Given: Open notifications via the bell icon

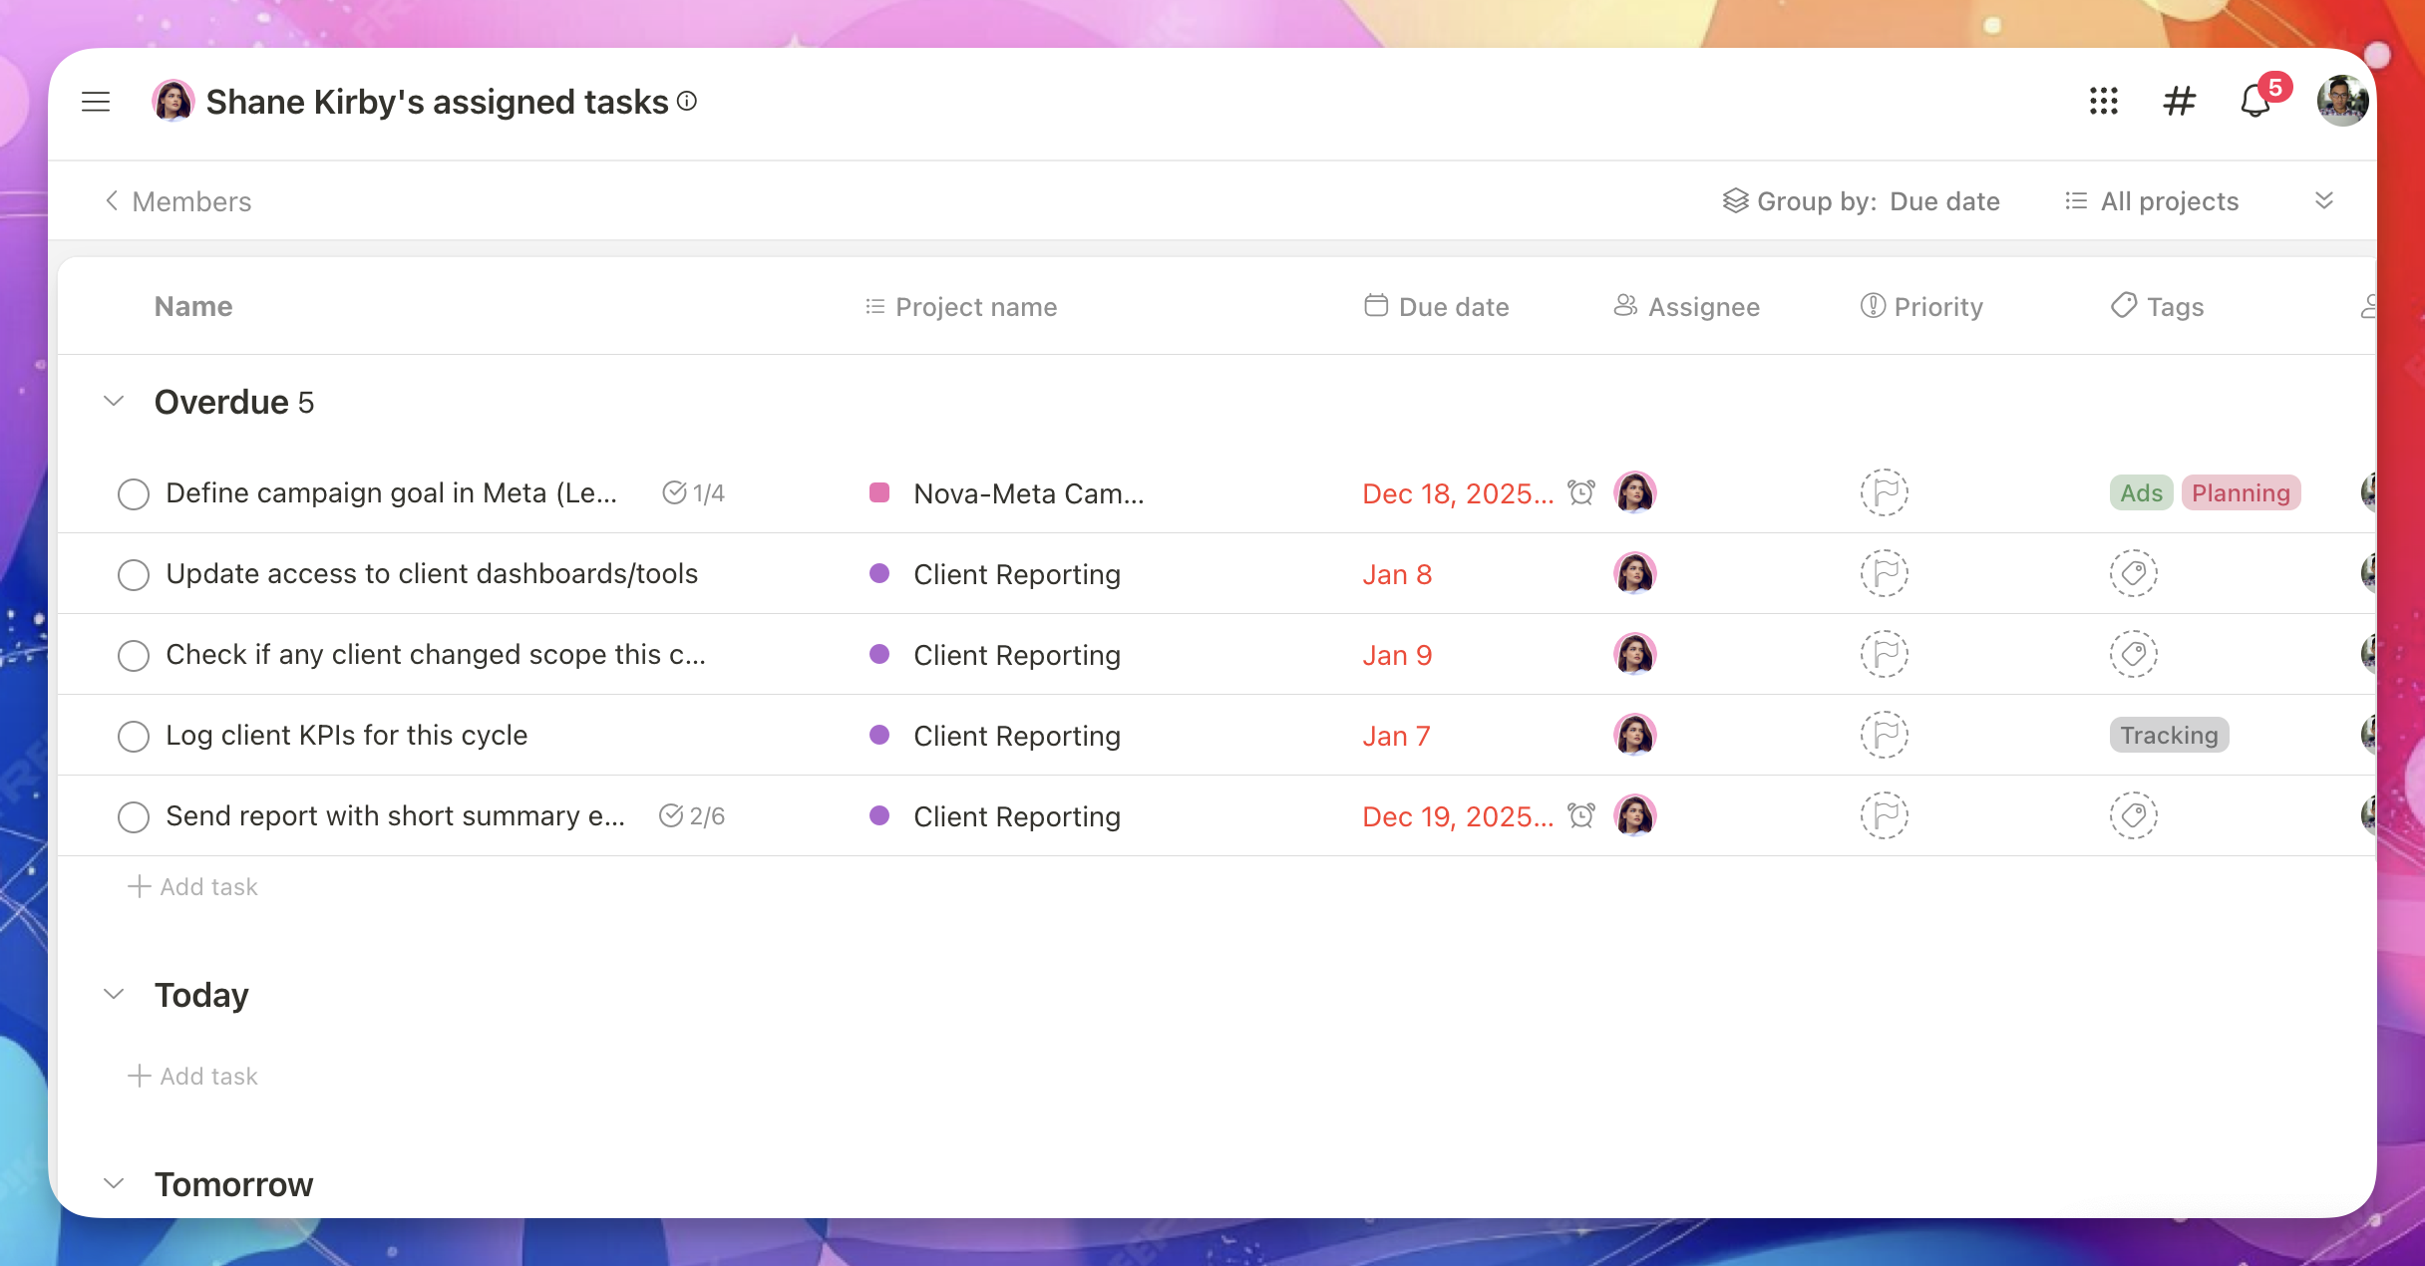Looking at the screenshot, I should (x=2254, y=101).
